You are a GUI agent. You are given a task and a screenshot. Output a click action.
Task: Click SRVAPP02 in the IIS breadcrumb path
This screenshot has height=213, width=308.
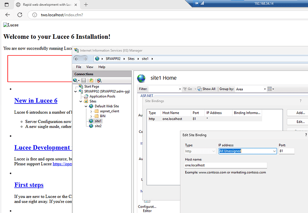tap(113, 59)
